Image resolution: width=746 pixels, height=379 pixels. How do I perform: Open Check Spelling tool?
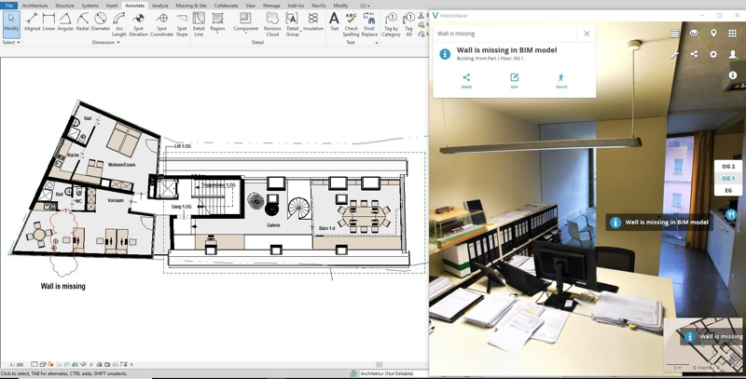352,25
